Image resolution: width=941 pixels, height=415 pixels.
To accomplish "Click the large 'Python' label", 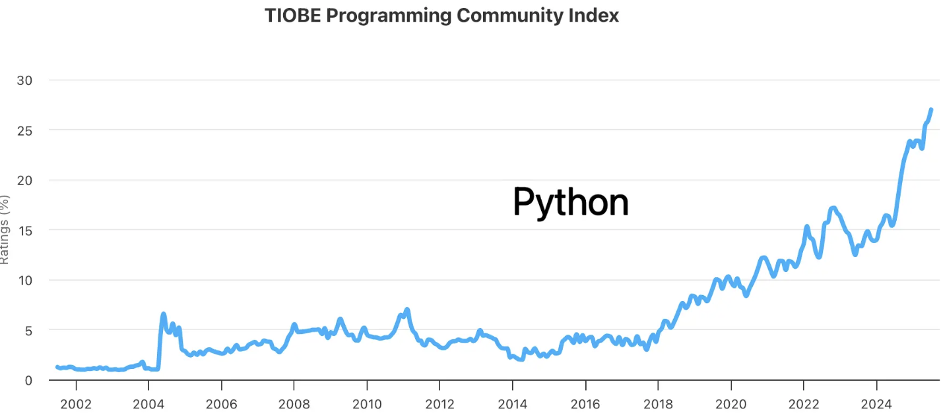I will click(x=570, y=202).
